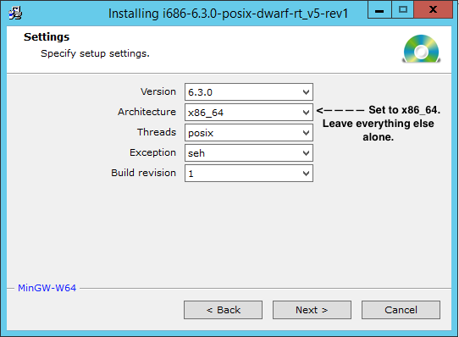This screenshot has width=459, height=337.
Task: Click the installer icon in title bar
Action: (x=15, y=14)
